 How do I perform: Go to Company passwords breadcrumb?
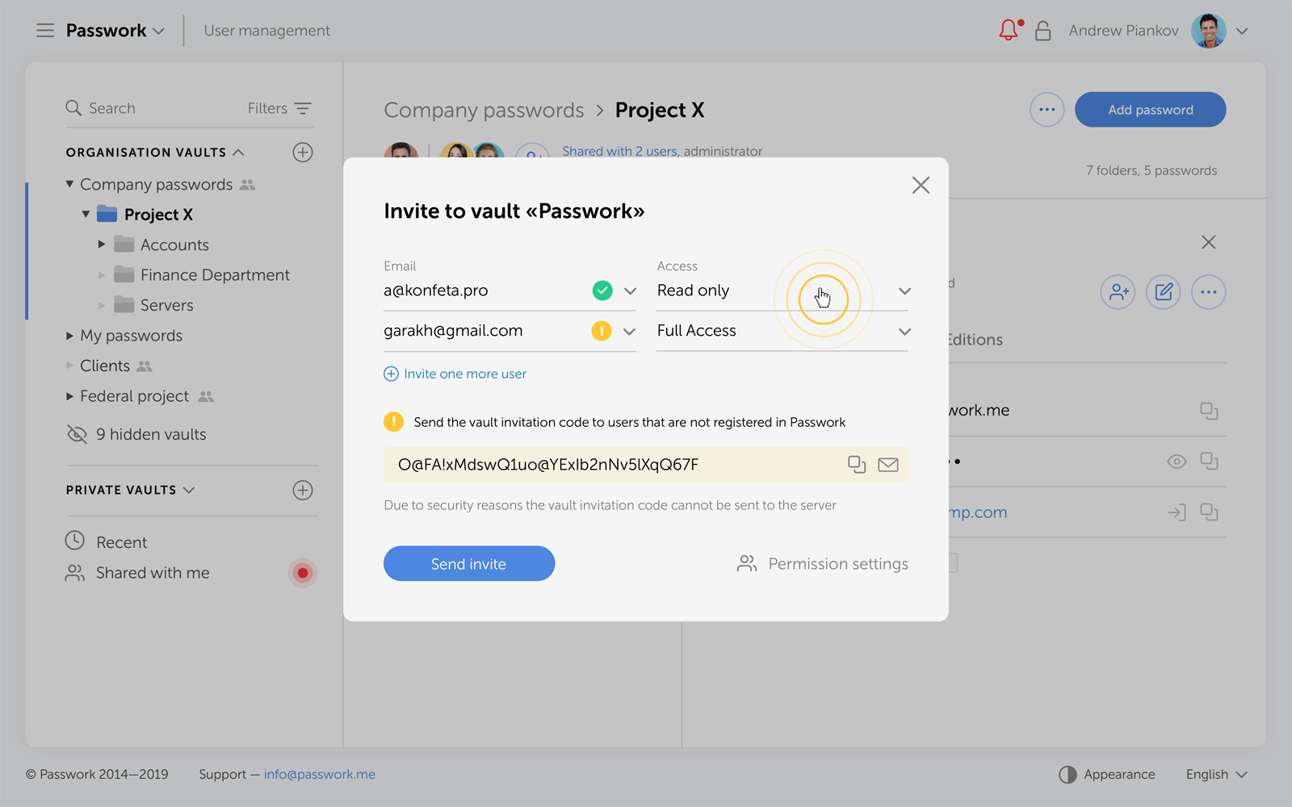click(484, 111)
